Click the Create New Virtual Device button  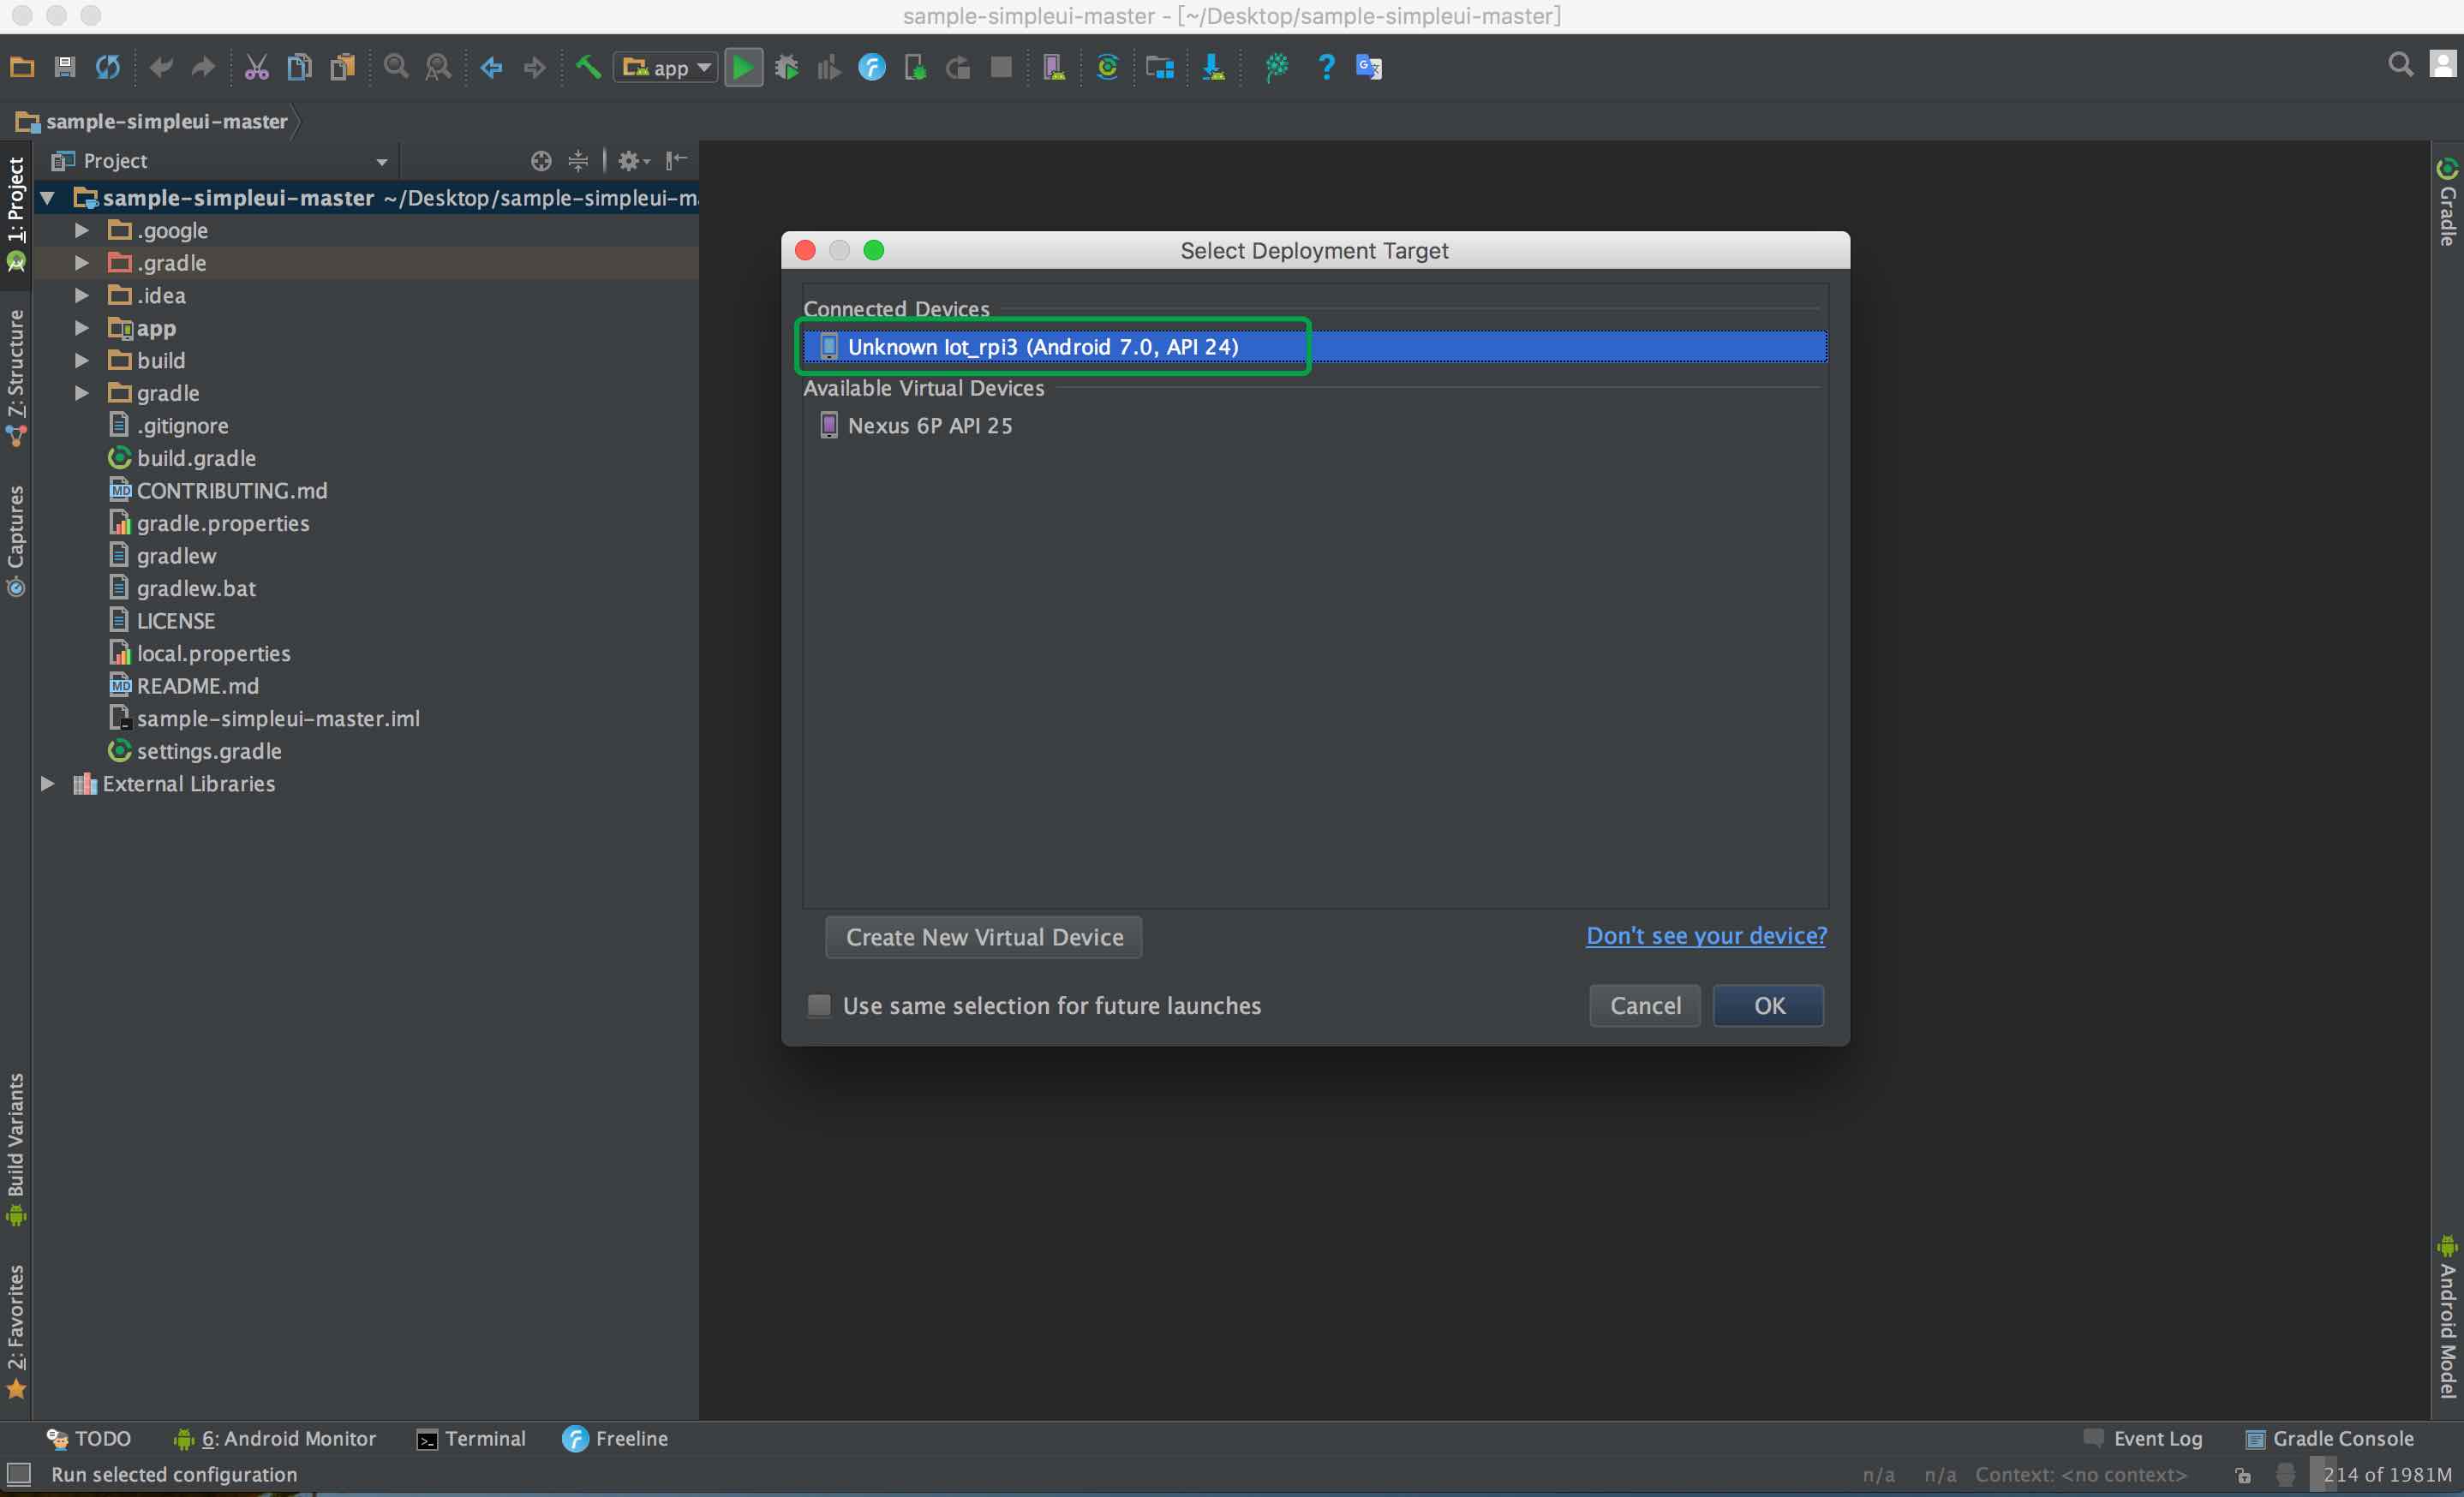[x=984, y=938]
